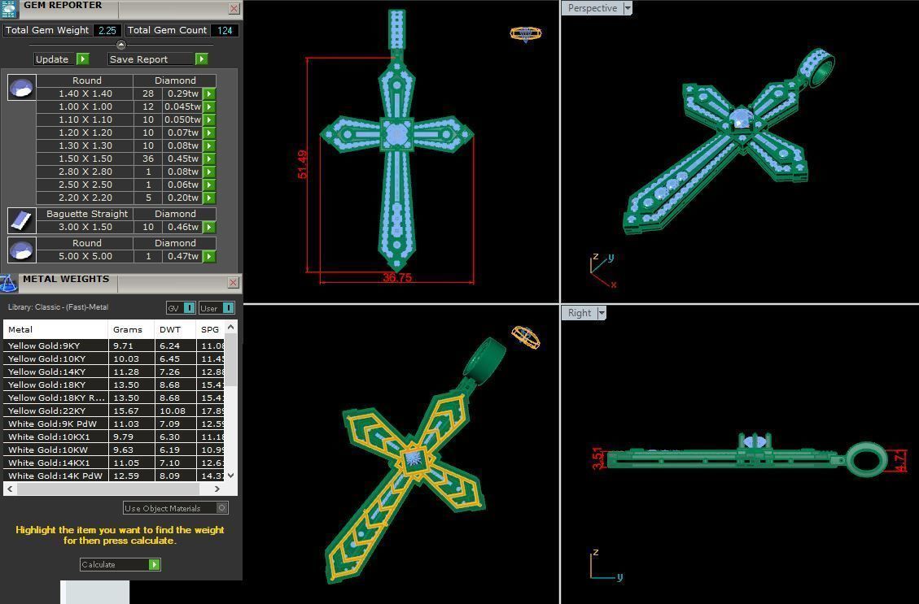Click green arrow beside Save Report
Image resolution: width=919 pixels, height=604 pixels.
(202, 59)
